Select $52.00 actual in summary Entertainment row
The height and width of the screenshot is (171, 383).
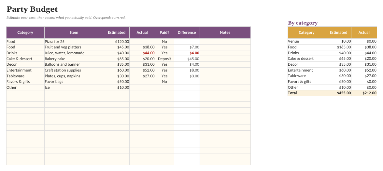[x=364, y=70]
